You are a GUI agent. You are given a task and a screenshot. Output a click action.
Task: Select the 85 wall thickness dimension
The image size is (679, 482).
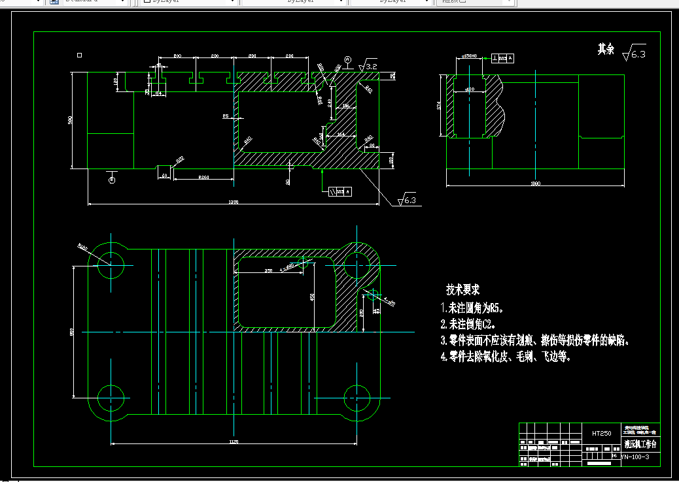tap(226, 116)
